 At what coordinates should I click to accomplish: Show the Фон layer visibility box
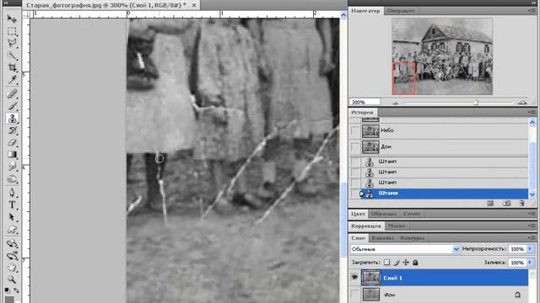(354, 294)
